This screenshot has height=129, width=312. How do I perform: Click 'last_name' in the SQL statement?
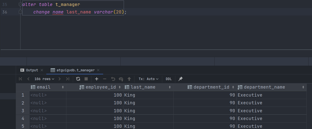click(x=79, y=12)
